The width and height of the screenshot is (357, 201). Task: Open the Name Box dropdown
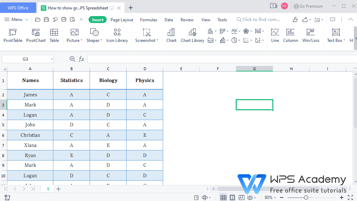point(51,59)
